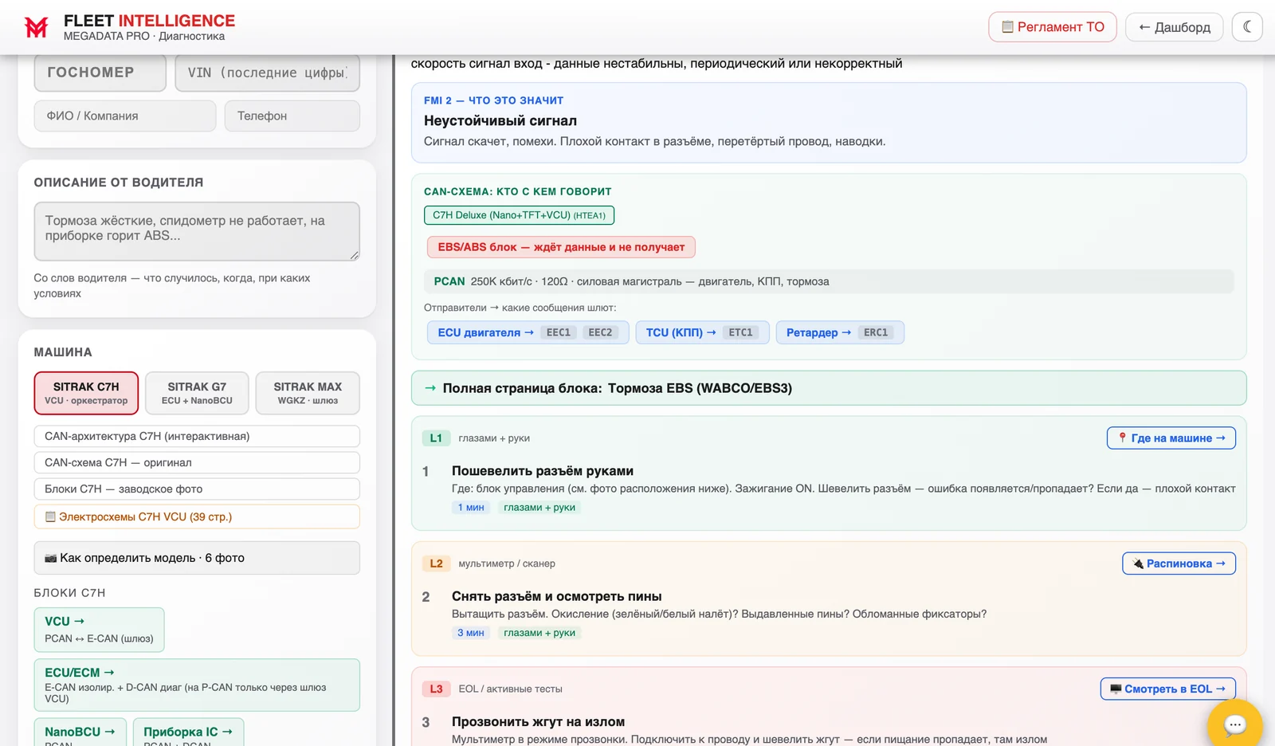This screenshot has width=1275, height=746.
Task: Click the Fleet Intelligence M logo
Action: (x=36, y=27)
